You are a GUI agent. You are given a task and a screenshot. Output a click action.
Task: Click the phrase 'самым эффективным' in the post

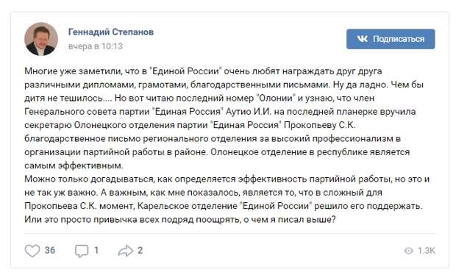click(x=74, y=165)
